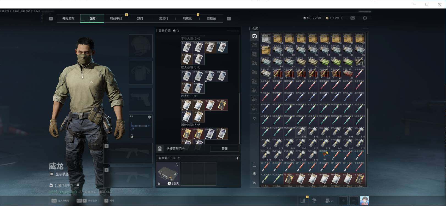Click the portrait-frame icon above the layers icon
Viewport: 446px width, 206px height.
click(254, 165)
